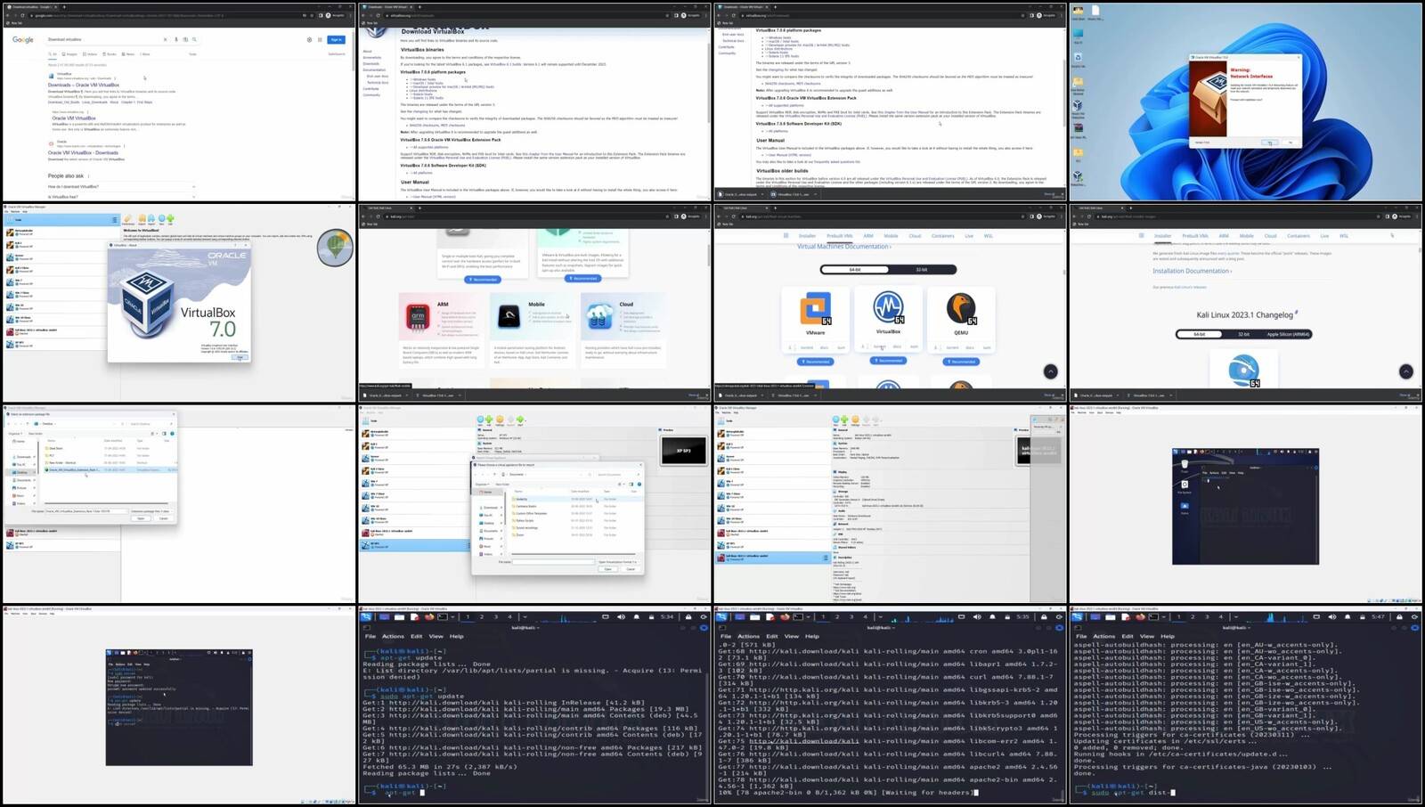Click the XP SP3 preview thumbnail in VirtualBox Manager
Image resolution: width=1425 pixels, height=807 pixels.
pyautogui.click(x=683, y=451)
